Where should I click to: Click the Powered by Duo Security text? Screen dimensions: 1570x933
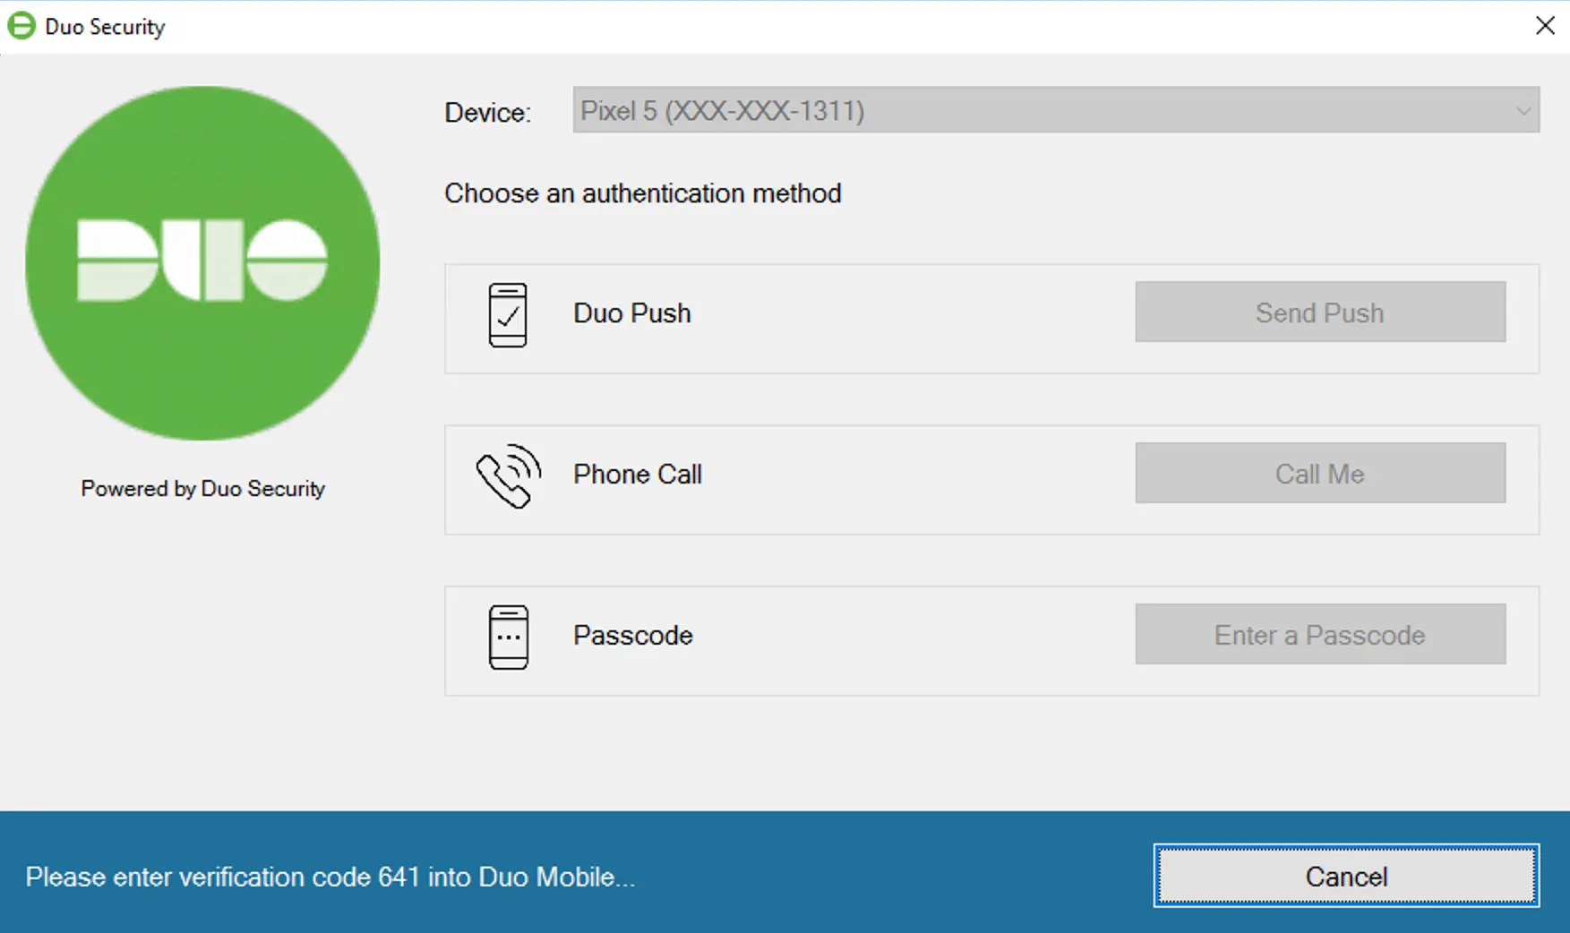pos(202,489)
